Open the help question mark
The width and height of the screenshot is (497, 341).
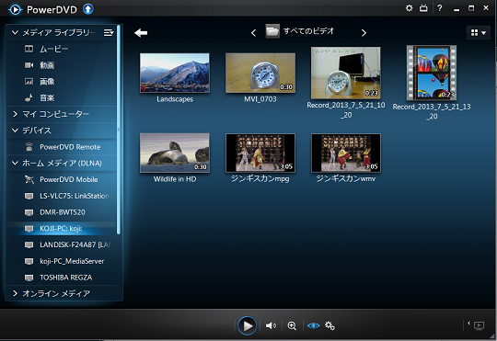[440, 8]
